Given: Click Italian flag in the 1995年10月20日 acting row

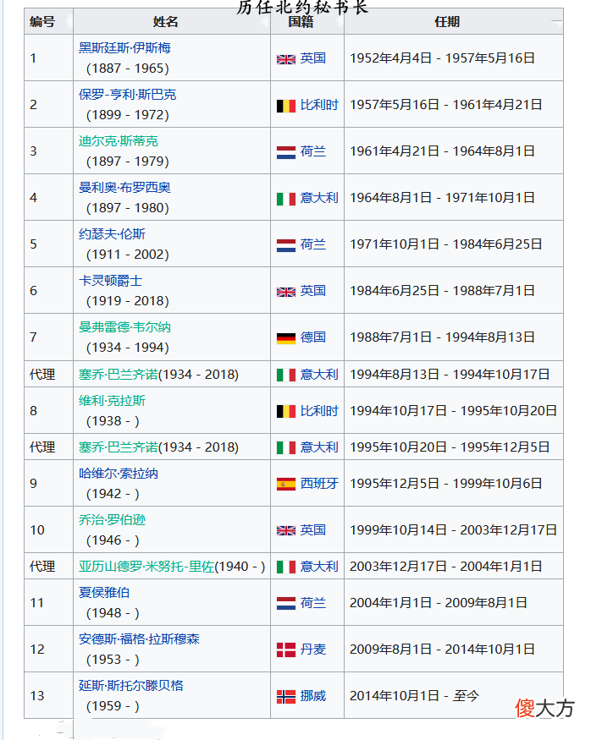Looking at the screenshot, I should [286, 448].
